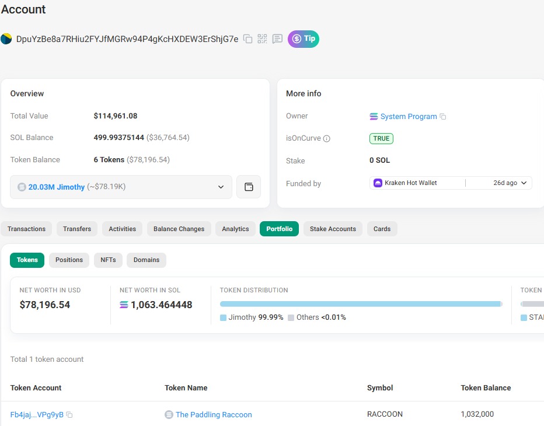The width and height of the screenshot is (544, 426).
Task: Click the Others gray legend swatch
Action: (x=291, y=317)
